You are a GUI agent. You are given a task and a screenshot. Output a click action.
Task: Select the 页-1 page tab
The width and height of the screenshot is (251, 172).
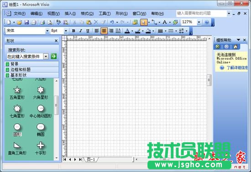point(91,159)
